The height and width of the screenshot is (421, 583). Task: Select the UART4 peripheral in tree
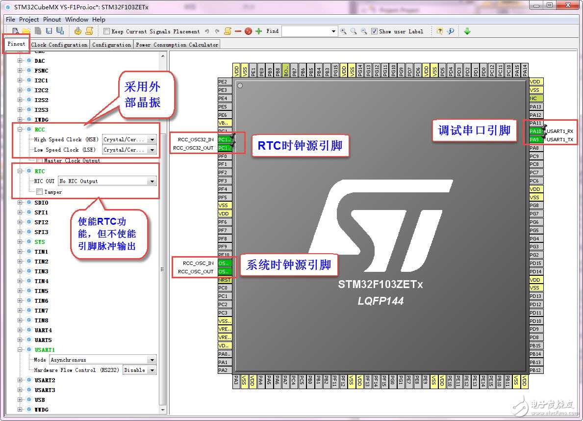click(x=43, y=330)
